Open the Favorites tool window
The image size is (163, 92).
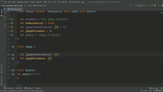point(2,80)
